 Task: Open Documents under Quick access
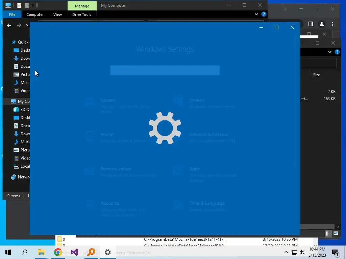click(x=22, y=66)
